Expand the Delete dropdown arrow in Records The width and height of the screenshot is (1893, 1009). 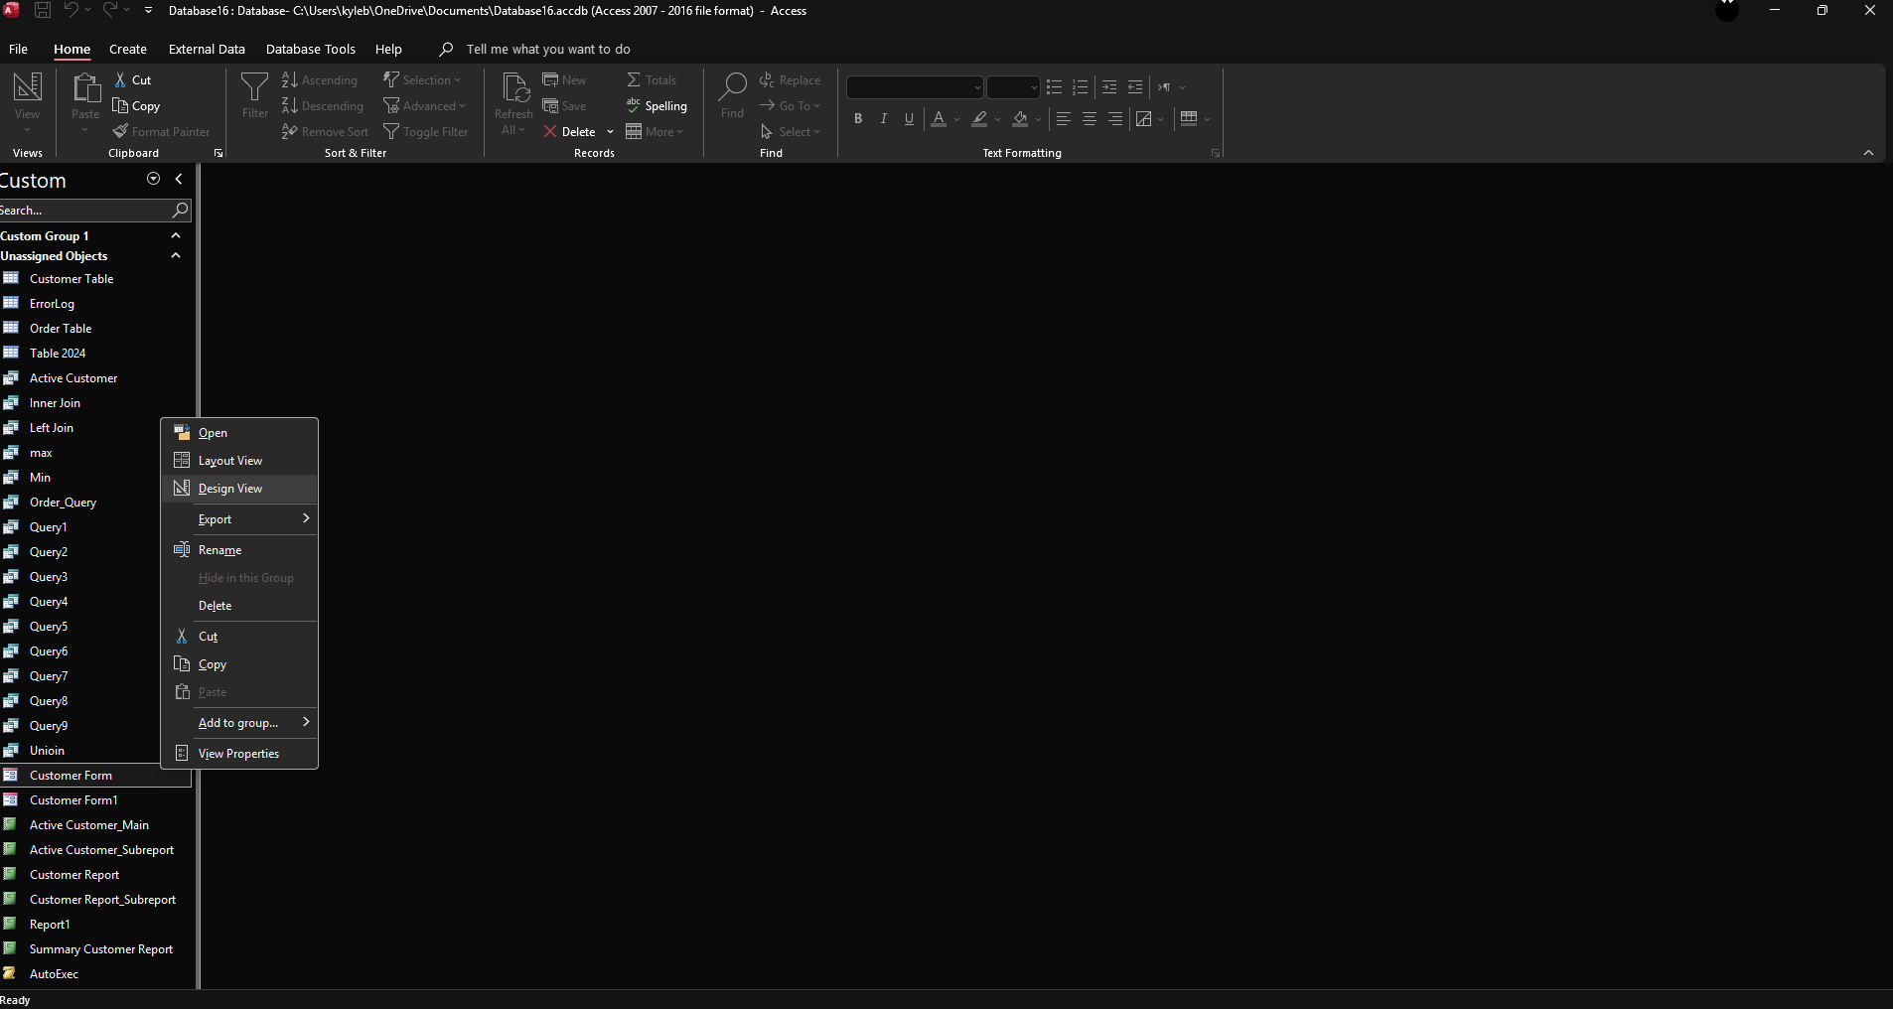[610, 132]
